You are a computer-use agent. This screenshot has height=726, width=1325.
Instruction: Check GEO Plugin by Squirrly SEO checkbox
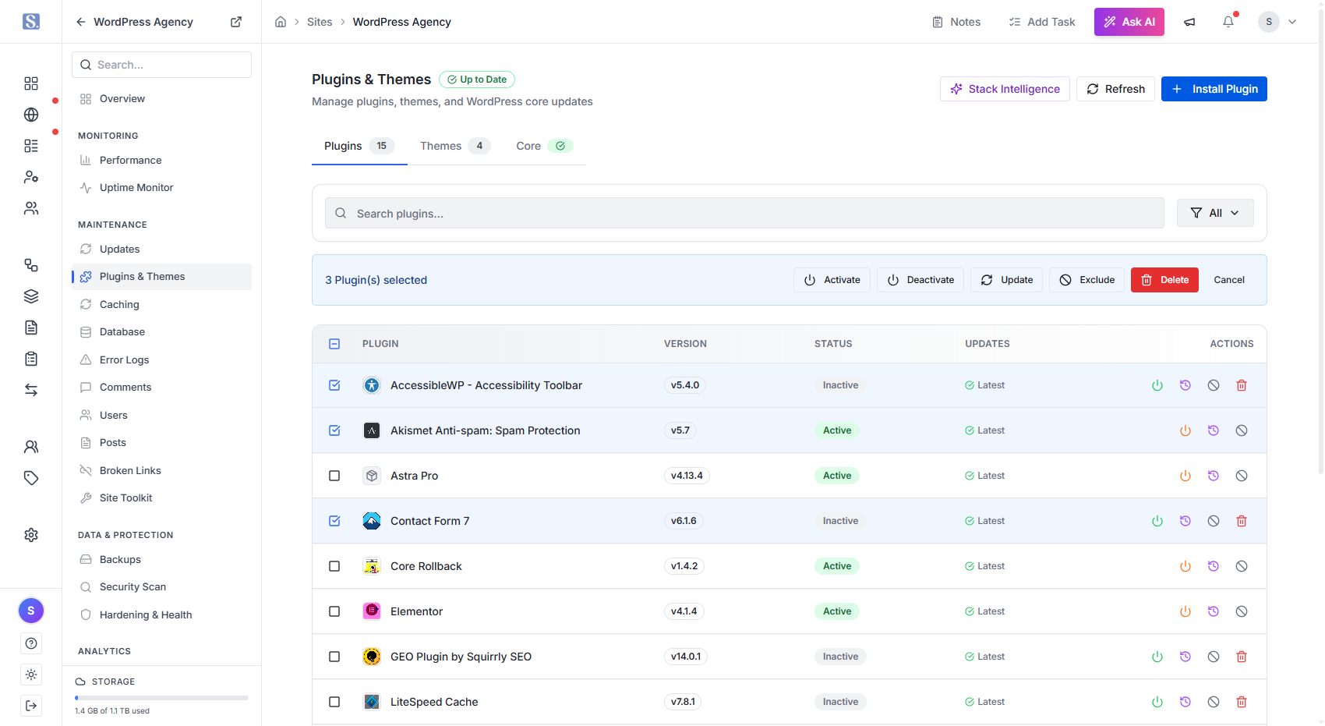(334, 657)
